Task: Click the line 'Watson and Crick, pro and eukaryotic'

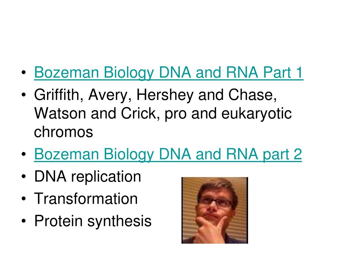Action: pyautogui.click(x=163, y=114)
